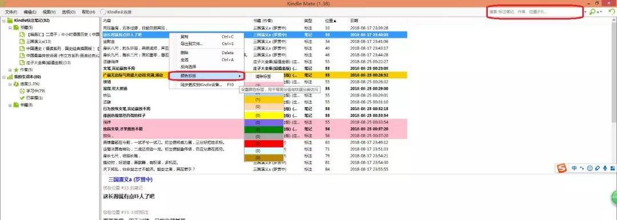Image resolution: width=617 pixels, height=220 pixels.
Task: Open the 颜色标签 submenu entry
Action: pos(207,76)
